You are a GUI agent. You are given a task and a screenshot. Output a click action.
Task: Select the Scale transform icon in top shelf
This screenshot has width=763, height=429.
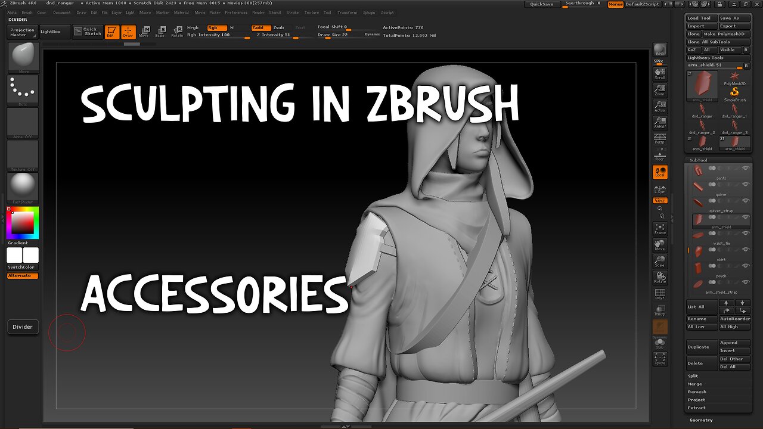[160, 32]
